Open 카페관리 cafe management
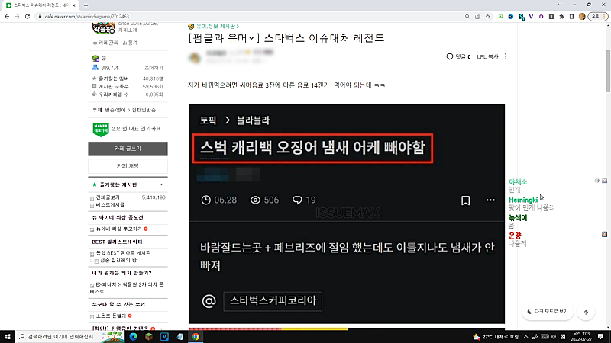611x343 pixels. pos(105,43)
